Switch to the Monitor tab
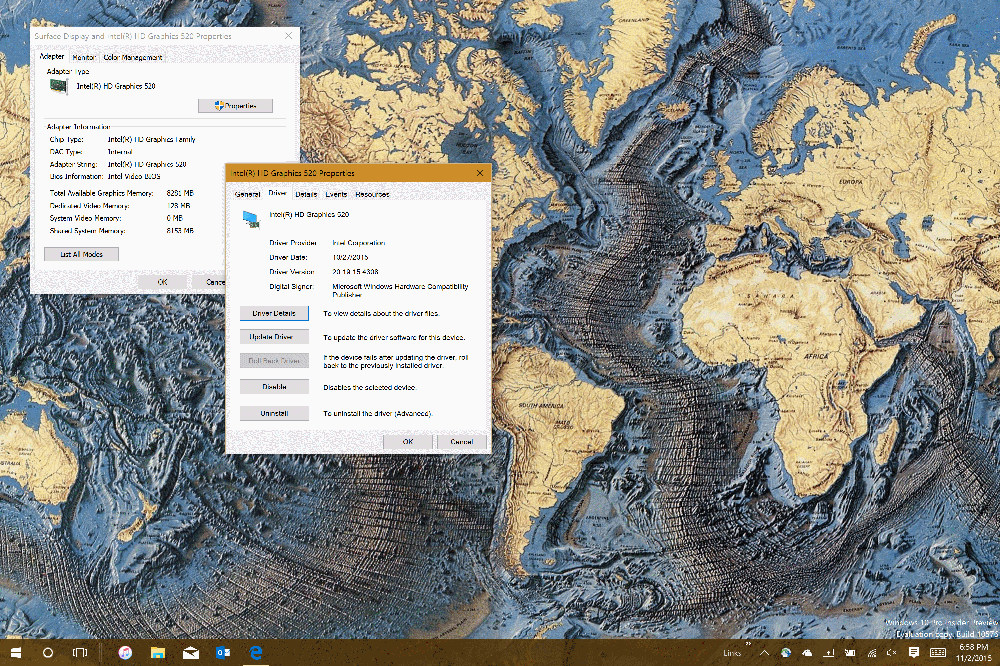This screenshot has height=666, width=1000. pyautogui.click(x=84, y=57)
